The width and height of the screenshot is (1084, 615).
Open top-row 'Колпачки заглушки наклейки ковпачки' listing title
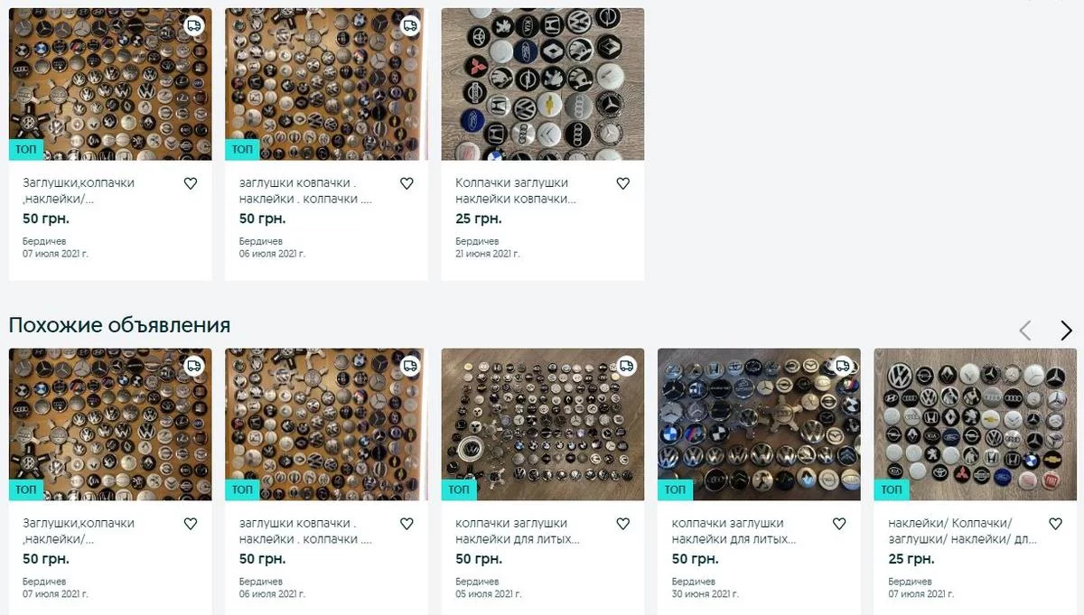point(515,191)
